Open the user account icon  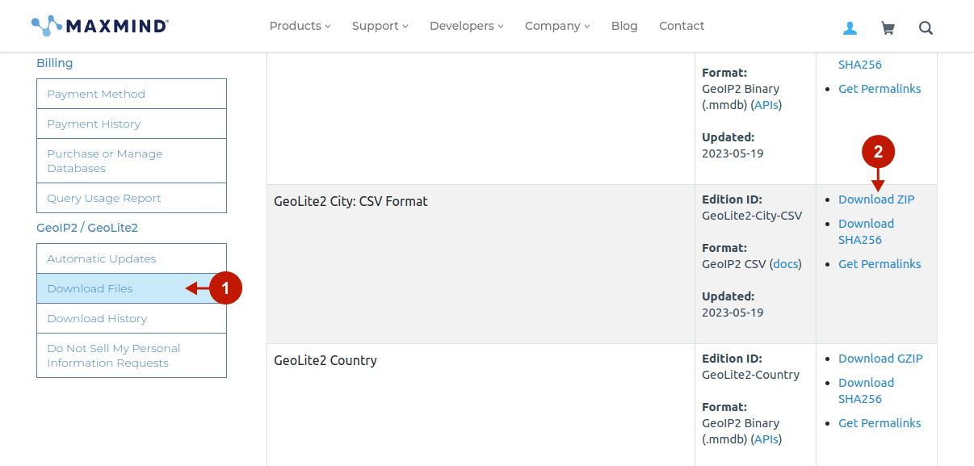click(x=850, y=28)
